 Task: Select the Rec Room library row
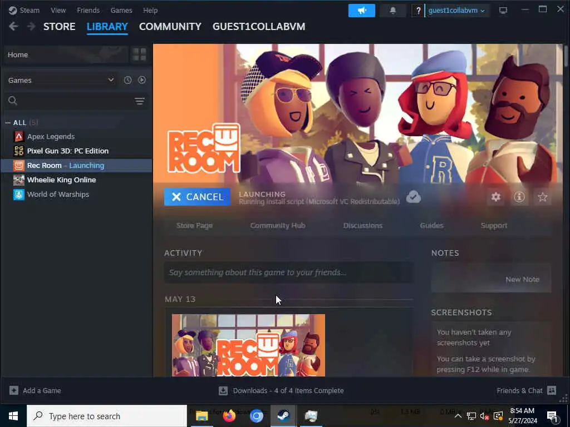76,166
